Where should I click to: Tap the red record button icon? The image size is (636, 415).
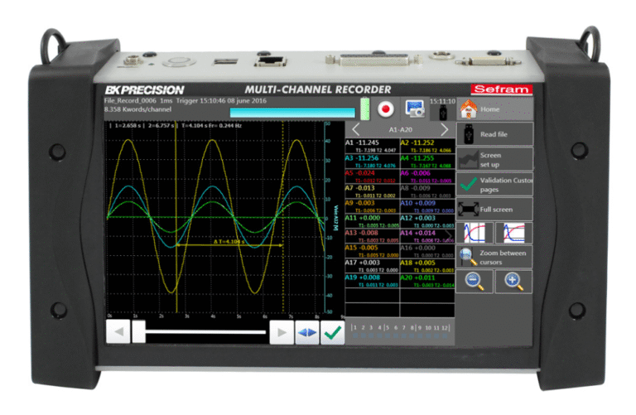pyautogui.click(x=385, y=109)
